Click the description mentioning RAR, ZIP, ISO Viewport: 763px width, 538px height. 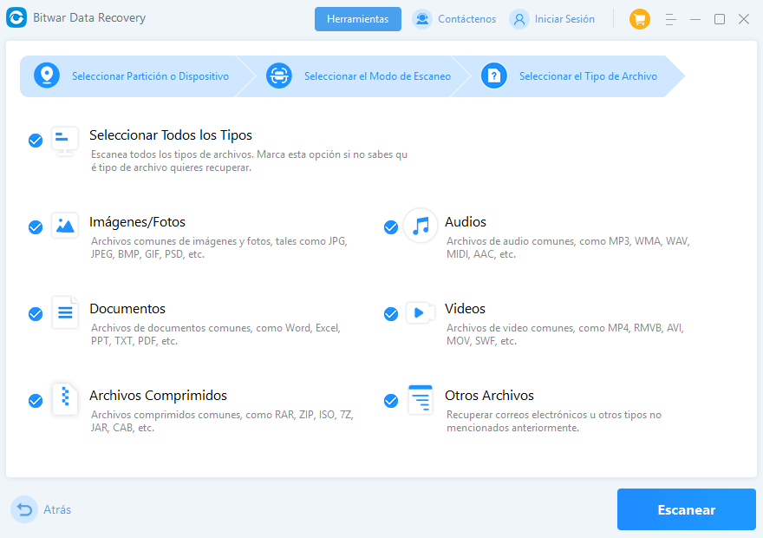pos(222,421)
